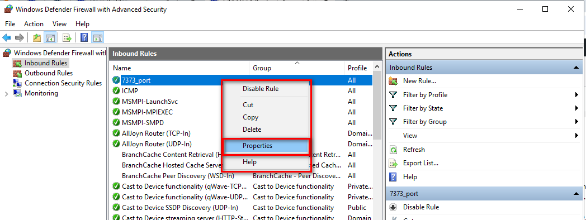Click the blue Help toolbar icon
586x220 pixels.
pos(84,37)
